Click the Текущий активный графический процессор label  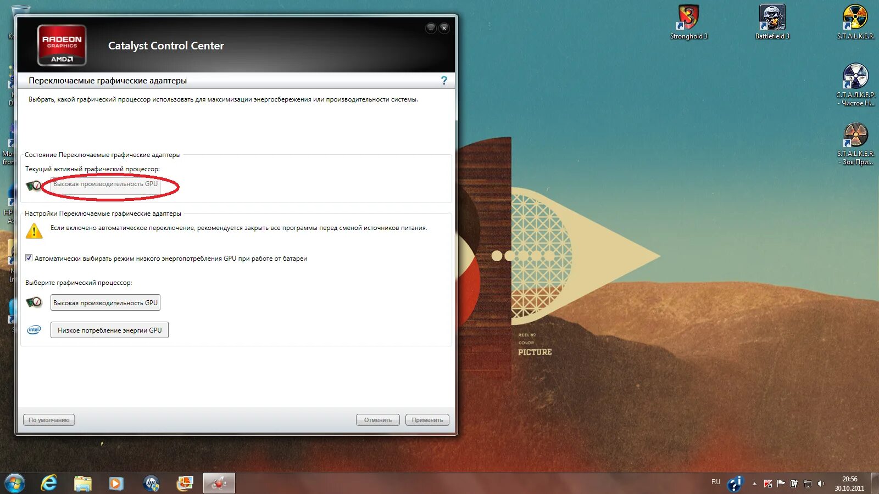92,169
